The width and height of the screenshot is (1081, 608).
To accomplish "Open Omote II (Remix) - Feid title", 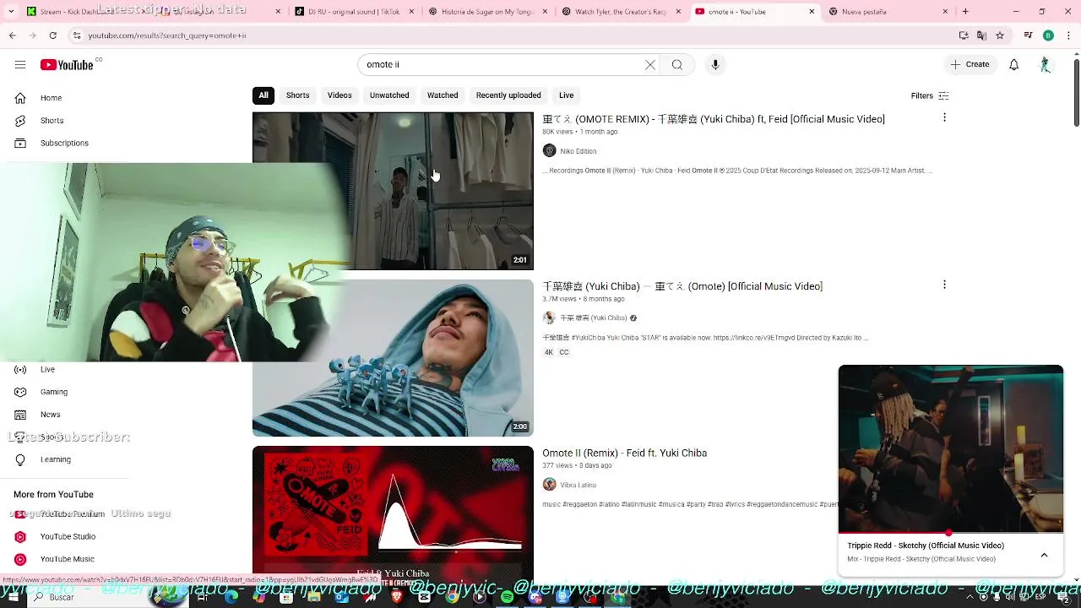I will (x=625, y=453).
